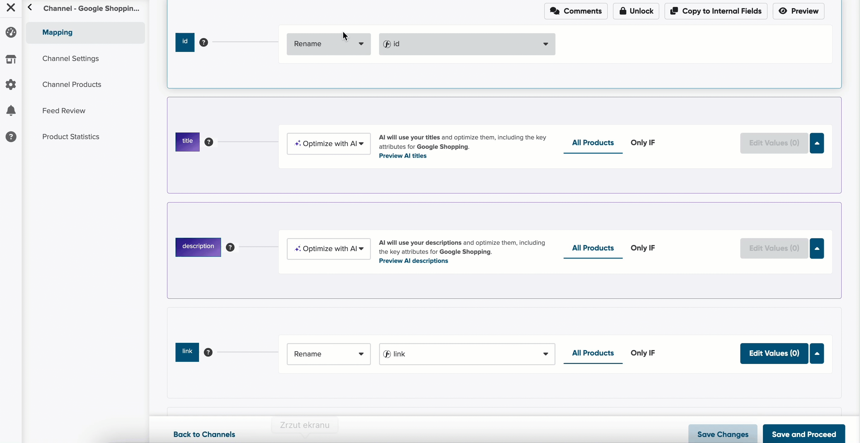Close the panel with the X icon

click(11, 7)
